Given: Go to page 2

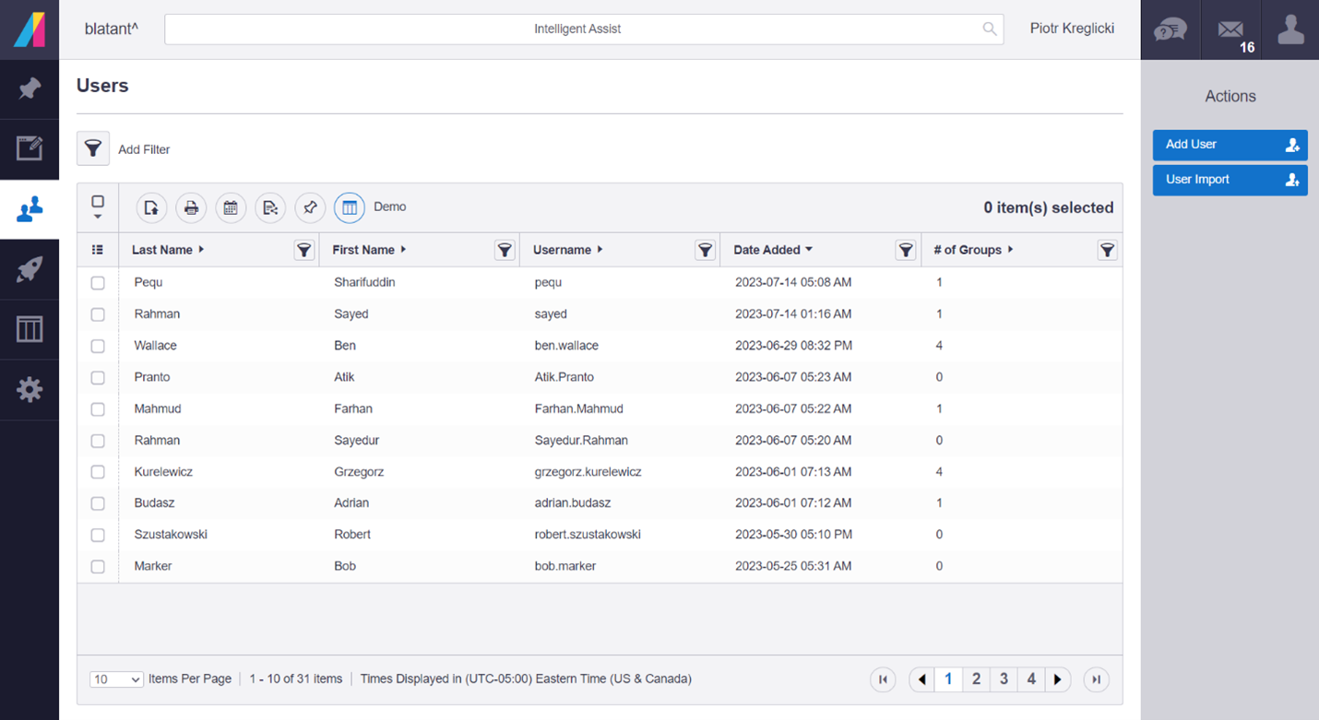Looking at the screenshot, I should tap(976, 679).
